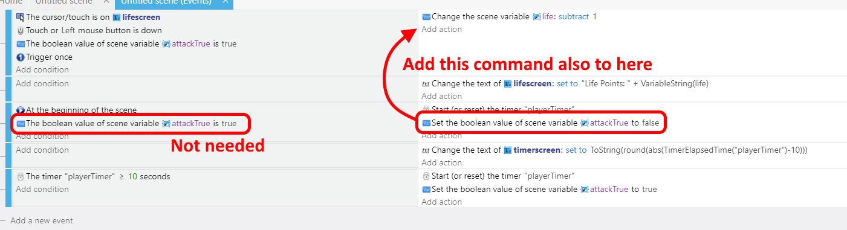Click the cursor-on-object condition icon
Screen dimensions: 847x230
click(x=21, y=17)
